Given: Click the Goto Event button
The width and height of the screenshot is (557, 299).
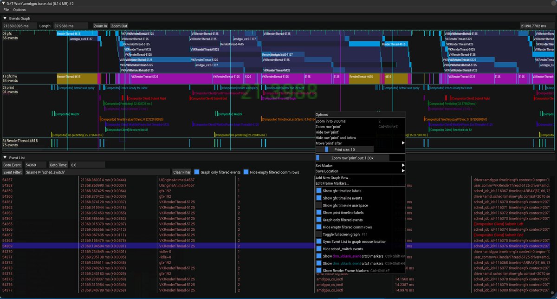Looking at the screenshot, I should click(x=13, y=165).
